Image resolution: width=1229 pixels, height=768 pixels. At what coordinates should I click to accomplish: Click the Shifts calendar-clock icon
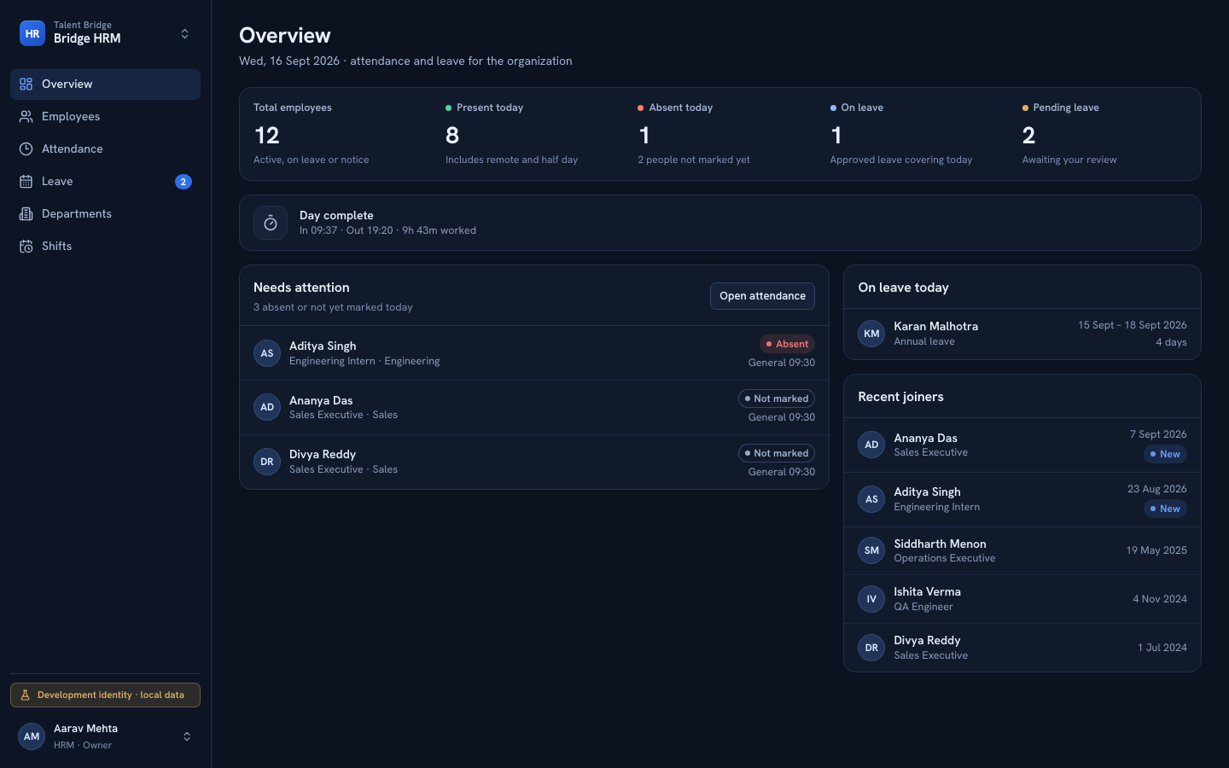(26, 246)
